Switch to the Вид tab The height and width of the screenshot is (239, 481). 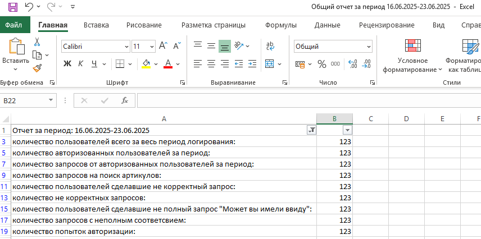pos(439,25)
